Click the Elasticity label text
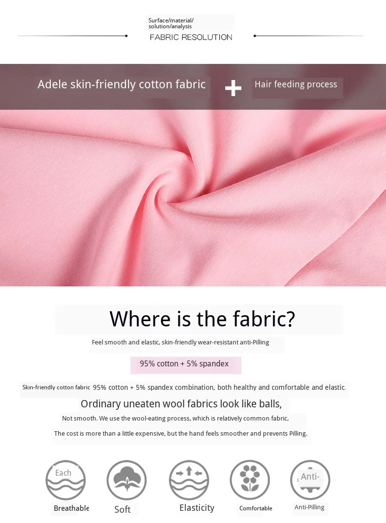The width and height of the screenshot is (386, 523). [x=197, y=508]
